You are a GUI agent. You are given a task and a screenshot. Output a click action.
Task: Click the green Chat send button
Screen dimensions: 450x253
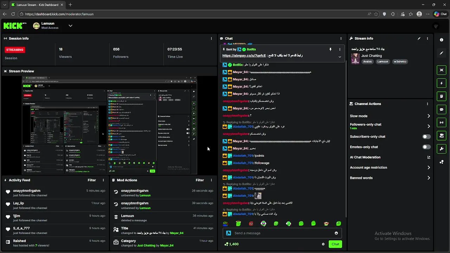[x=335, y=244]
